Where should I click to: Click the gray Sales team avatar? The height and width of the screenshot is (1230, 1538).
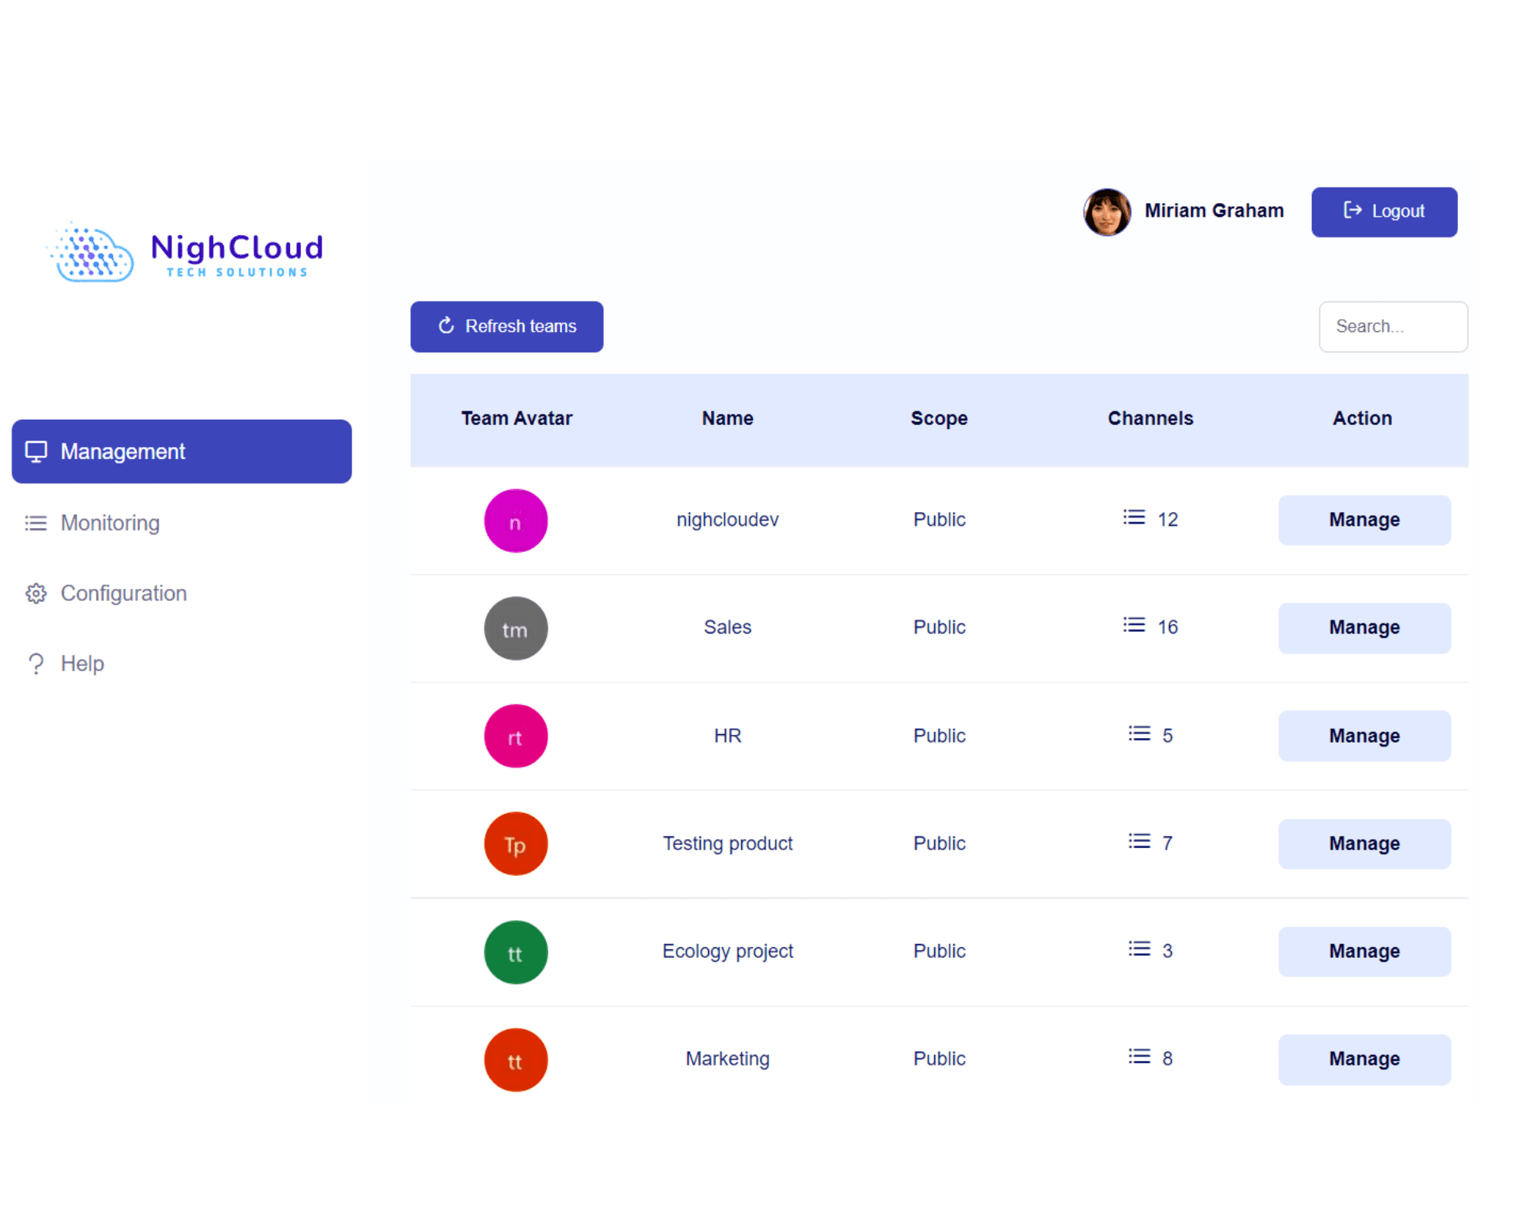click(x=515, y=629)
